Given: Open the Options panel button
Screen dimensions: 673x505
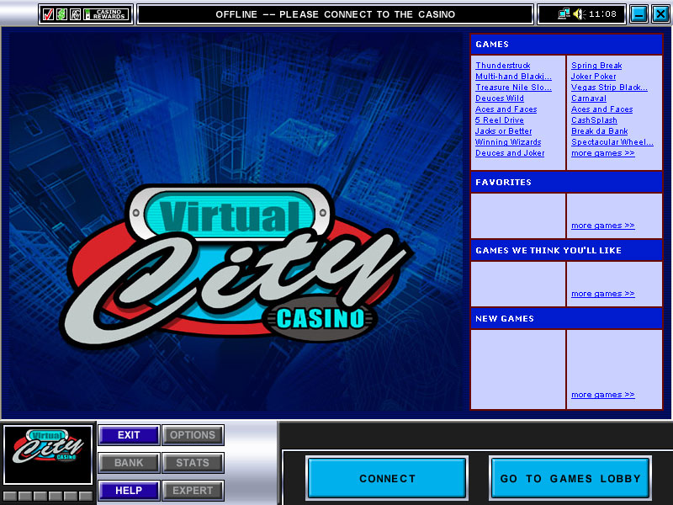Looking at the screenshot, I should tap(193, 435).
